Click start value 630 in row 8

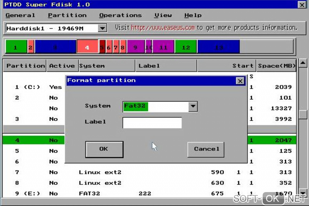pyautogui.click(x=218, y=183)
